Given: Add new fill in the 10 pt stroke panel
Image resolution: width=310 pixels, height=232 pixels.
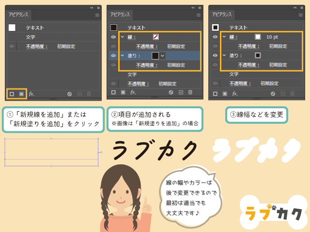Looking at the screenshot, I should tap(225, 94).
